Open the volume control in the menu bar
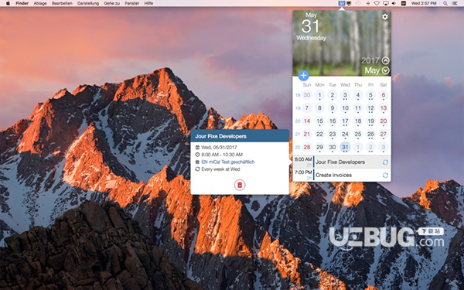Image resolution: width=464 pixels, height=290 pixels. click(x=394, y=3)
